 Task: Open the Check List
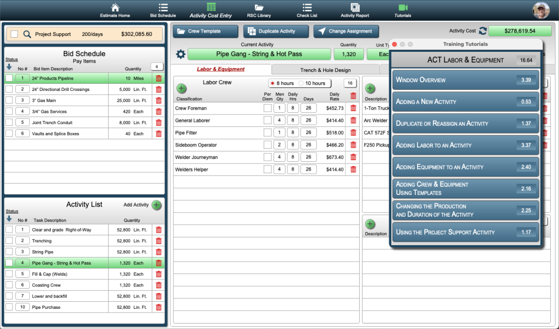(x=307, y=11)
